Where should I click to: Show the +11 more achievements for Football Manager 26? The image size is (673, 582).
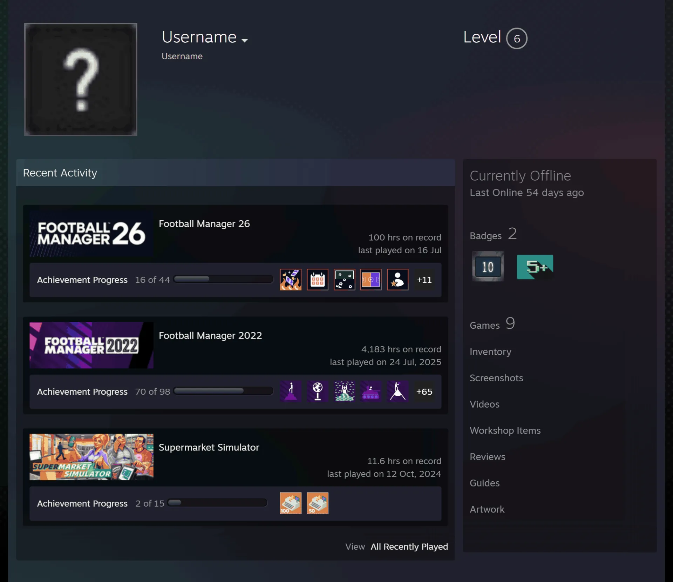pyautogui.click(x=424, y=280)
